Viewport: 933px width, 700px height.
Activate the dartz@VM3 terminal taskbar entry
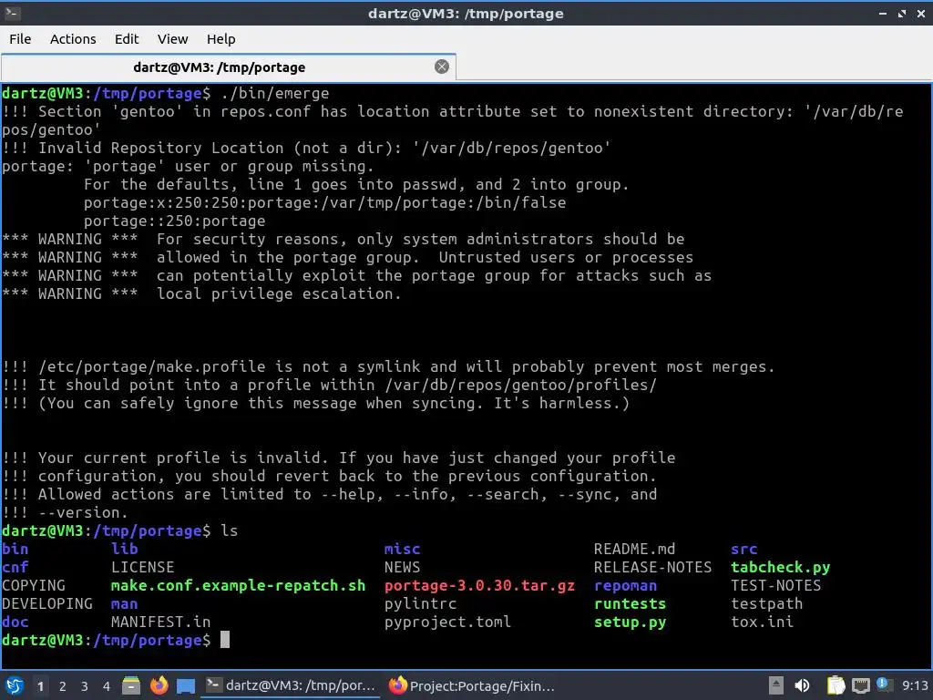click(x=292, y=685)
